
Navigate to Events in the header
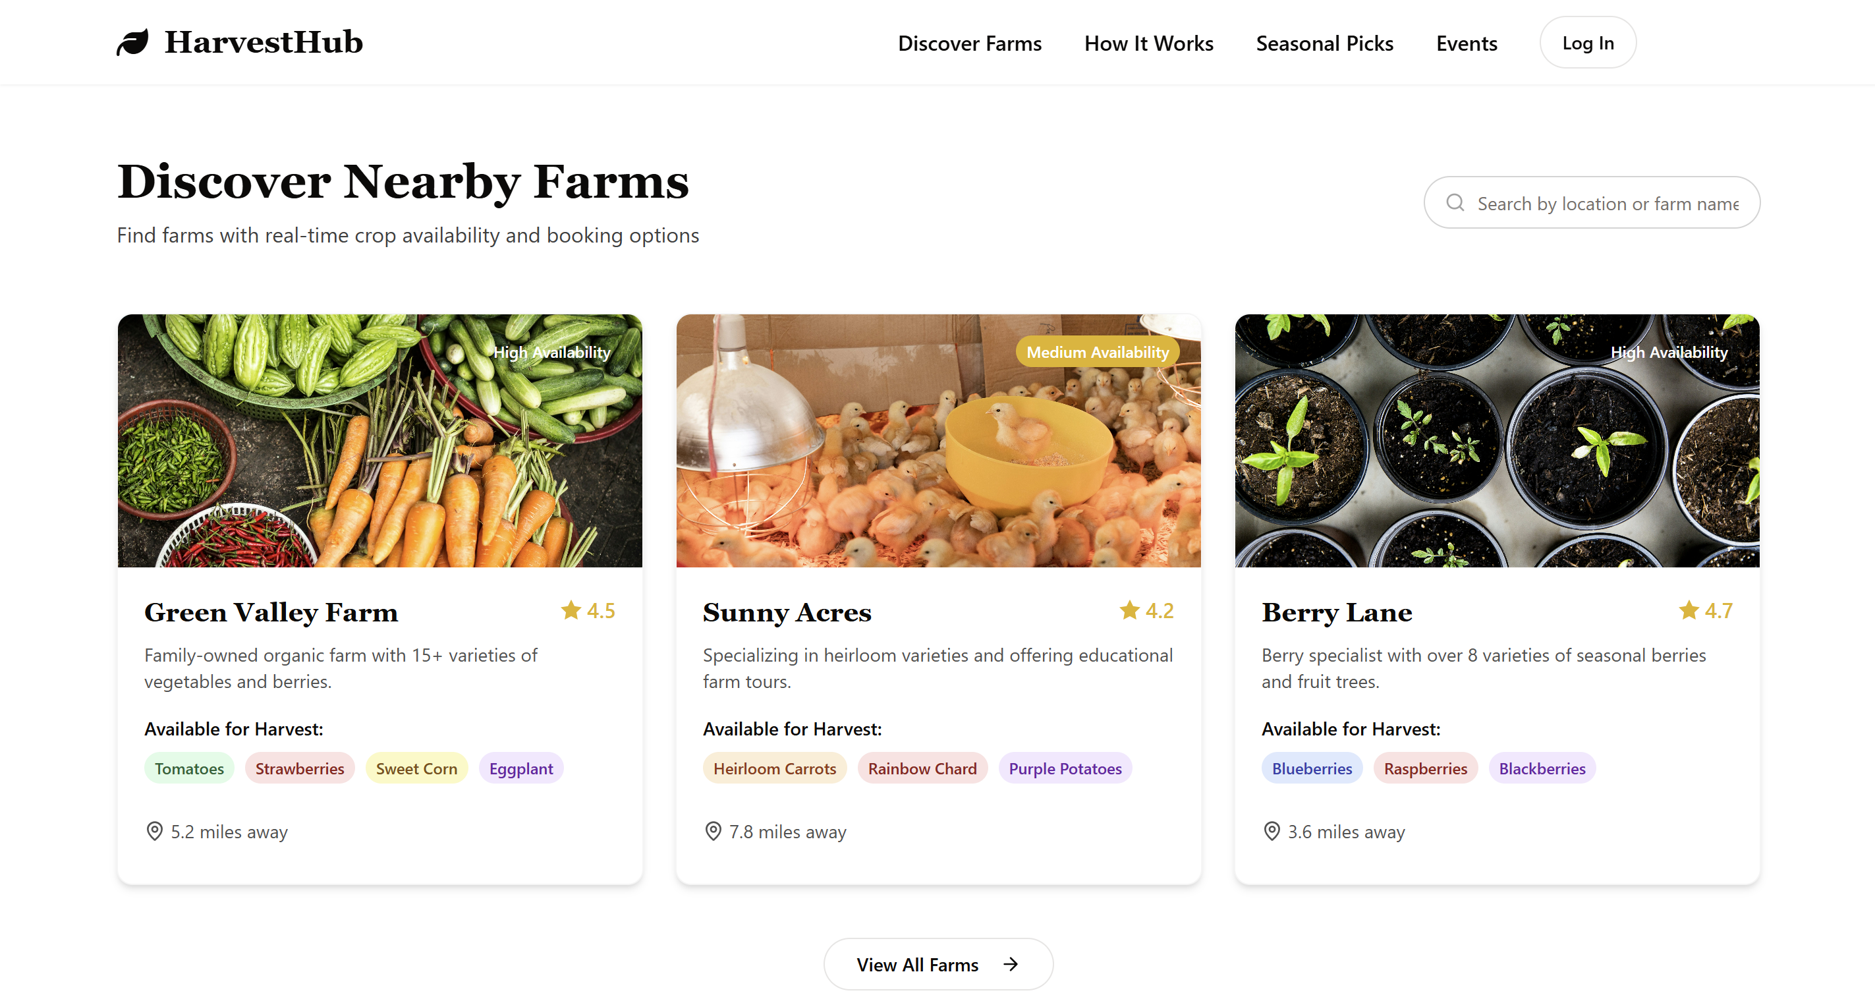[1466, 43]
